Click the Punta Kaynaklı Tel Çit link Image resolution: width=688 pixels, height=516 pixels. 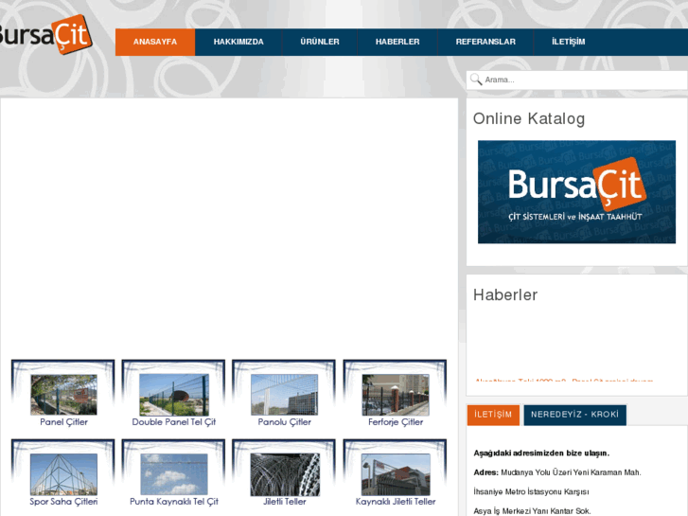click(x=174, y=502)
